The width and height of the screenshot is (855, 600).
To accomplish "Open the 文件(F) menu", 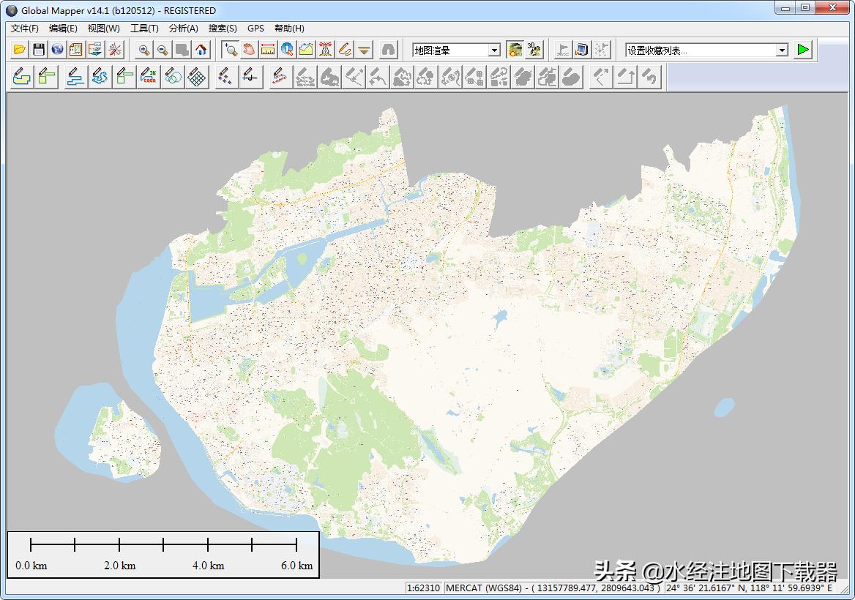I will pos(25,29).
